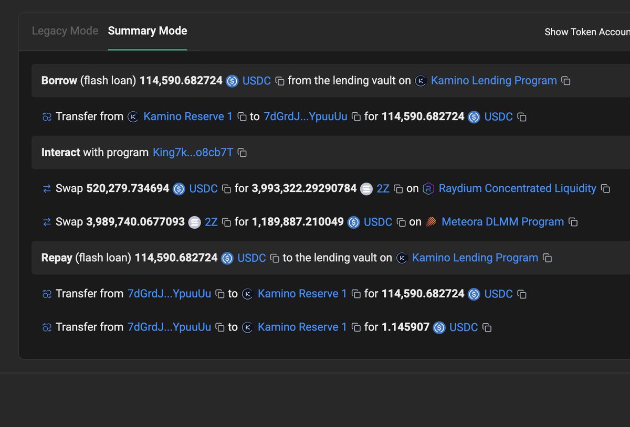Click the 3,993,322.29290784 2Z amount

(304, 188)
